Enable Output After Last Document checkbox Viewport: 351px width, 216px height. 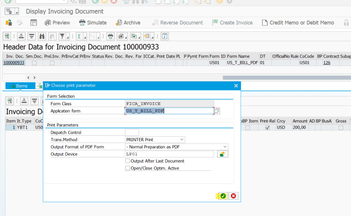coord(128,161)
